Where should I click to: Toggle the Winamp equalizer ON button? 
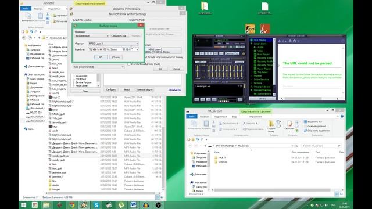(198, 62)
